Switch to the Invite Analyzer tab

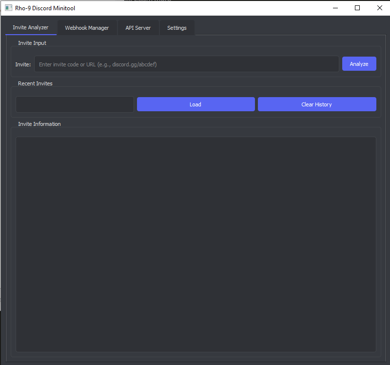pos(31,27)
